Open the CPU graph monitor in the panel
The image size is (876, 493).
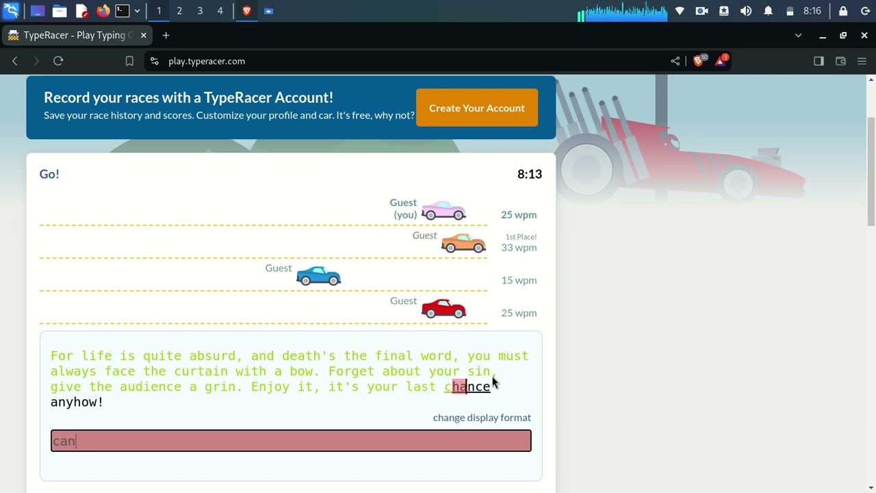[x=622, y=12]
